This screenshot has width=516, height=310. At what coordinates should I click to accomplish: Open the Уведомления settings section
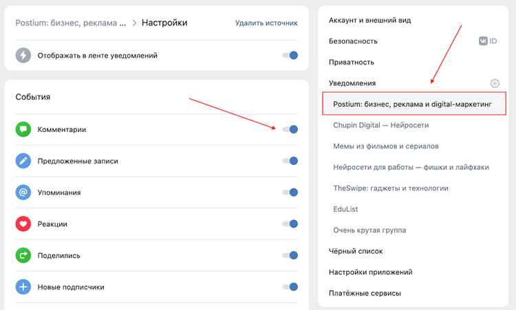tap(352, 83)
